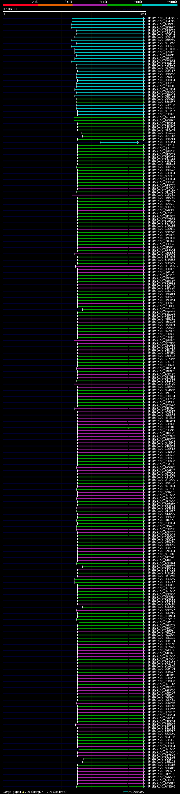The image size is (180, 794).
Task: Click label UniRef100_Q3EV55
Action: pyautogui.click(x=161, y=709)
